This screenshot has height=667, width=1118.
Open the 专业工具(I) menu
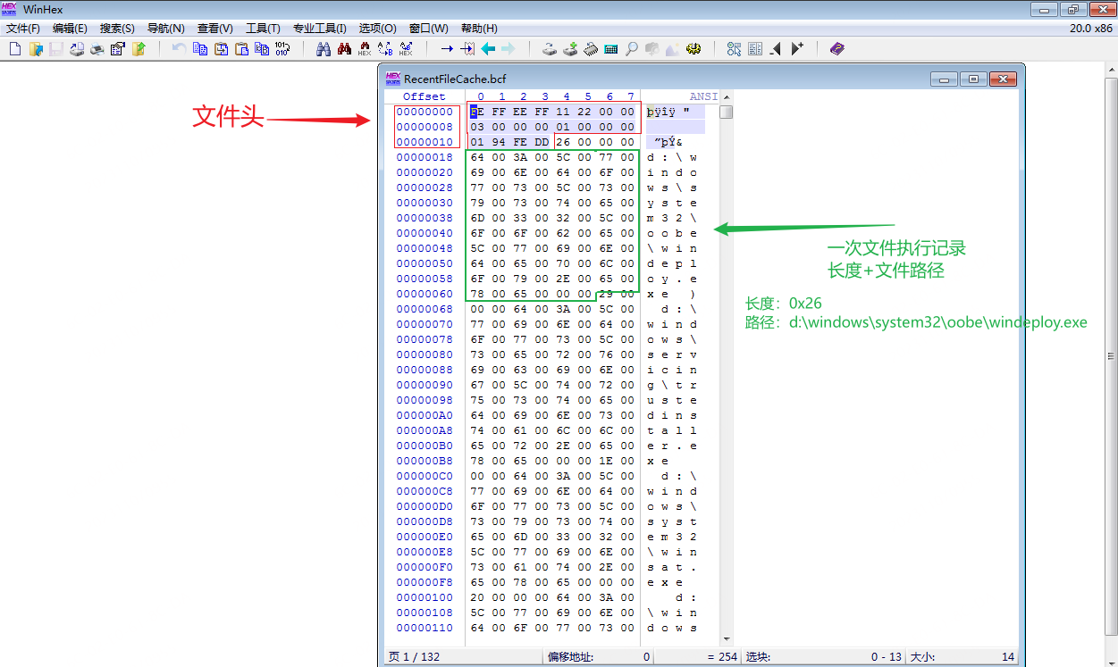coord(319,29)
